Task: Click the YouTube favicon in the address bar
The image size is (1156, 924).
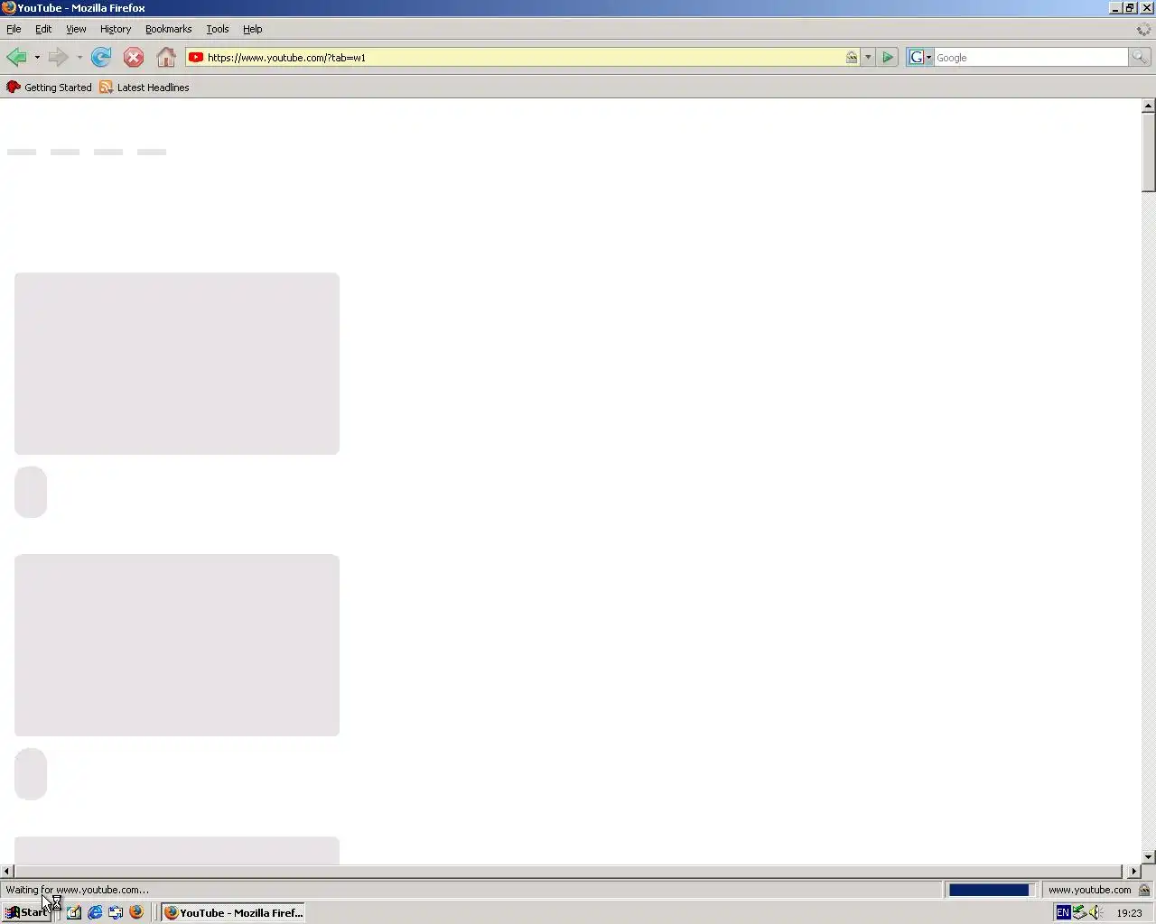Action: (x=196, y=58)
